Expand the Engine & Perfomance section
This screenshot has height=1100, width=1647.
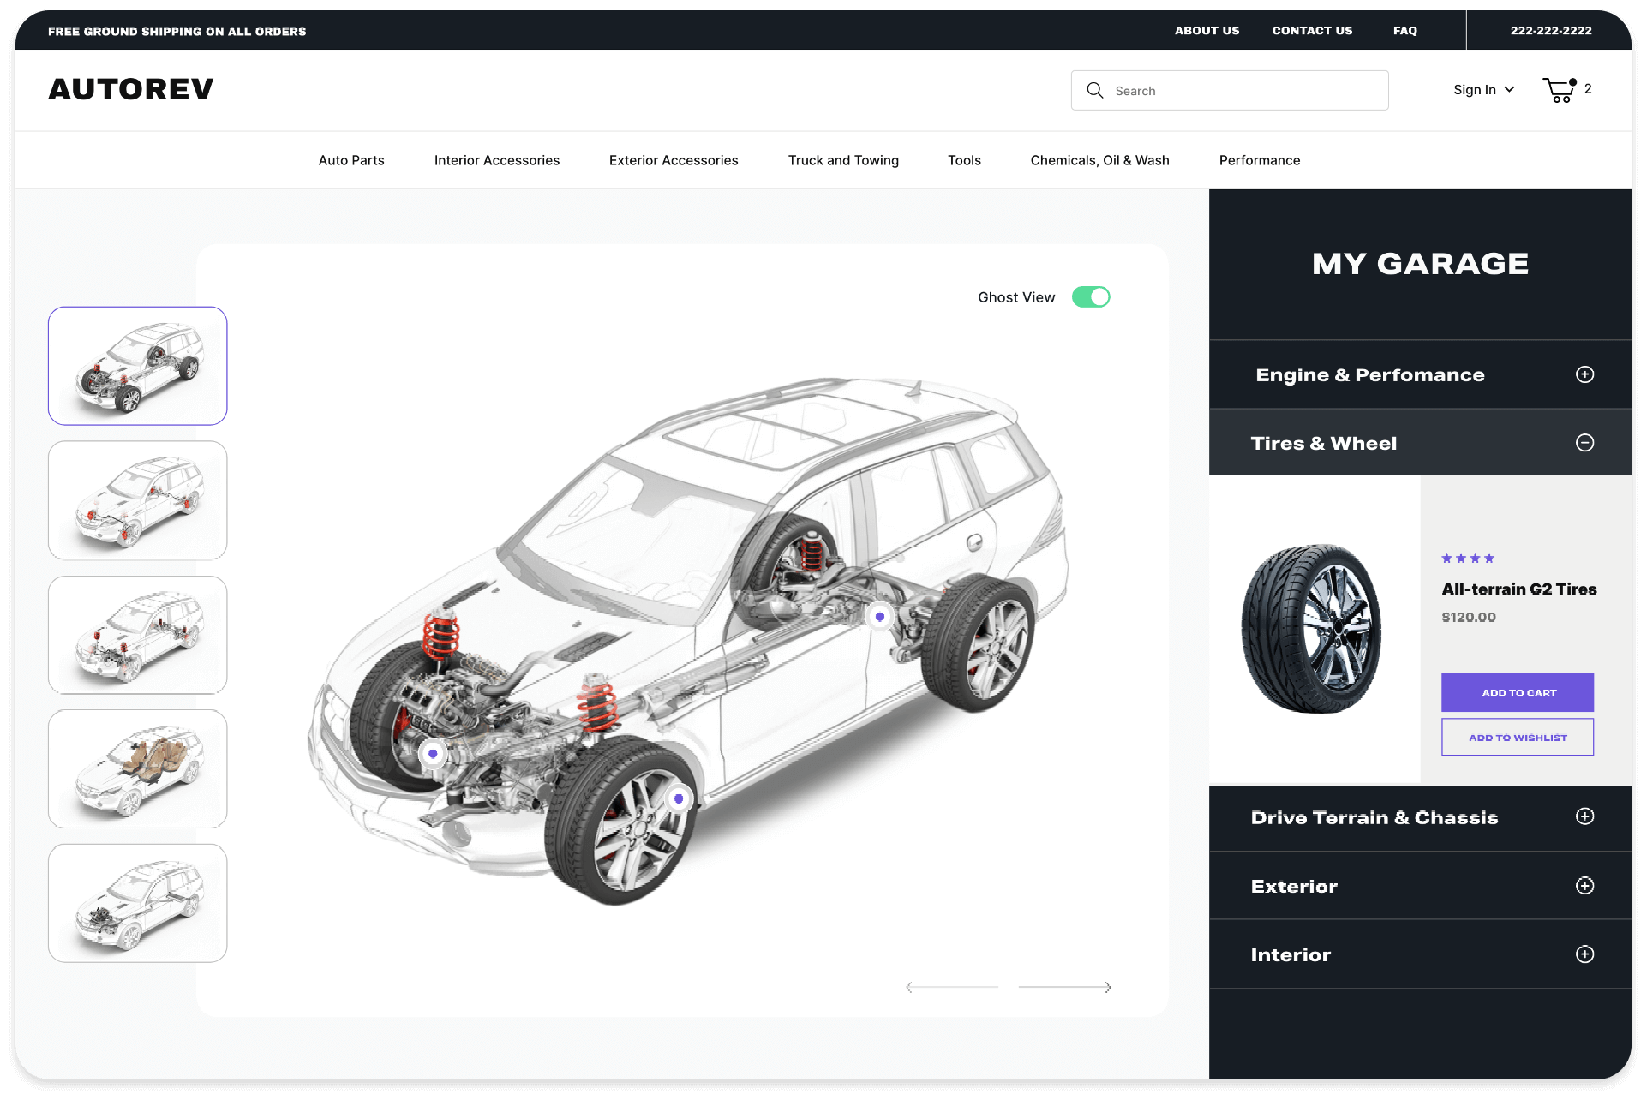tap(1584, 374)
